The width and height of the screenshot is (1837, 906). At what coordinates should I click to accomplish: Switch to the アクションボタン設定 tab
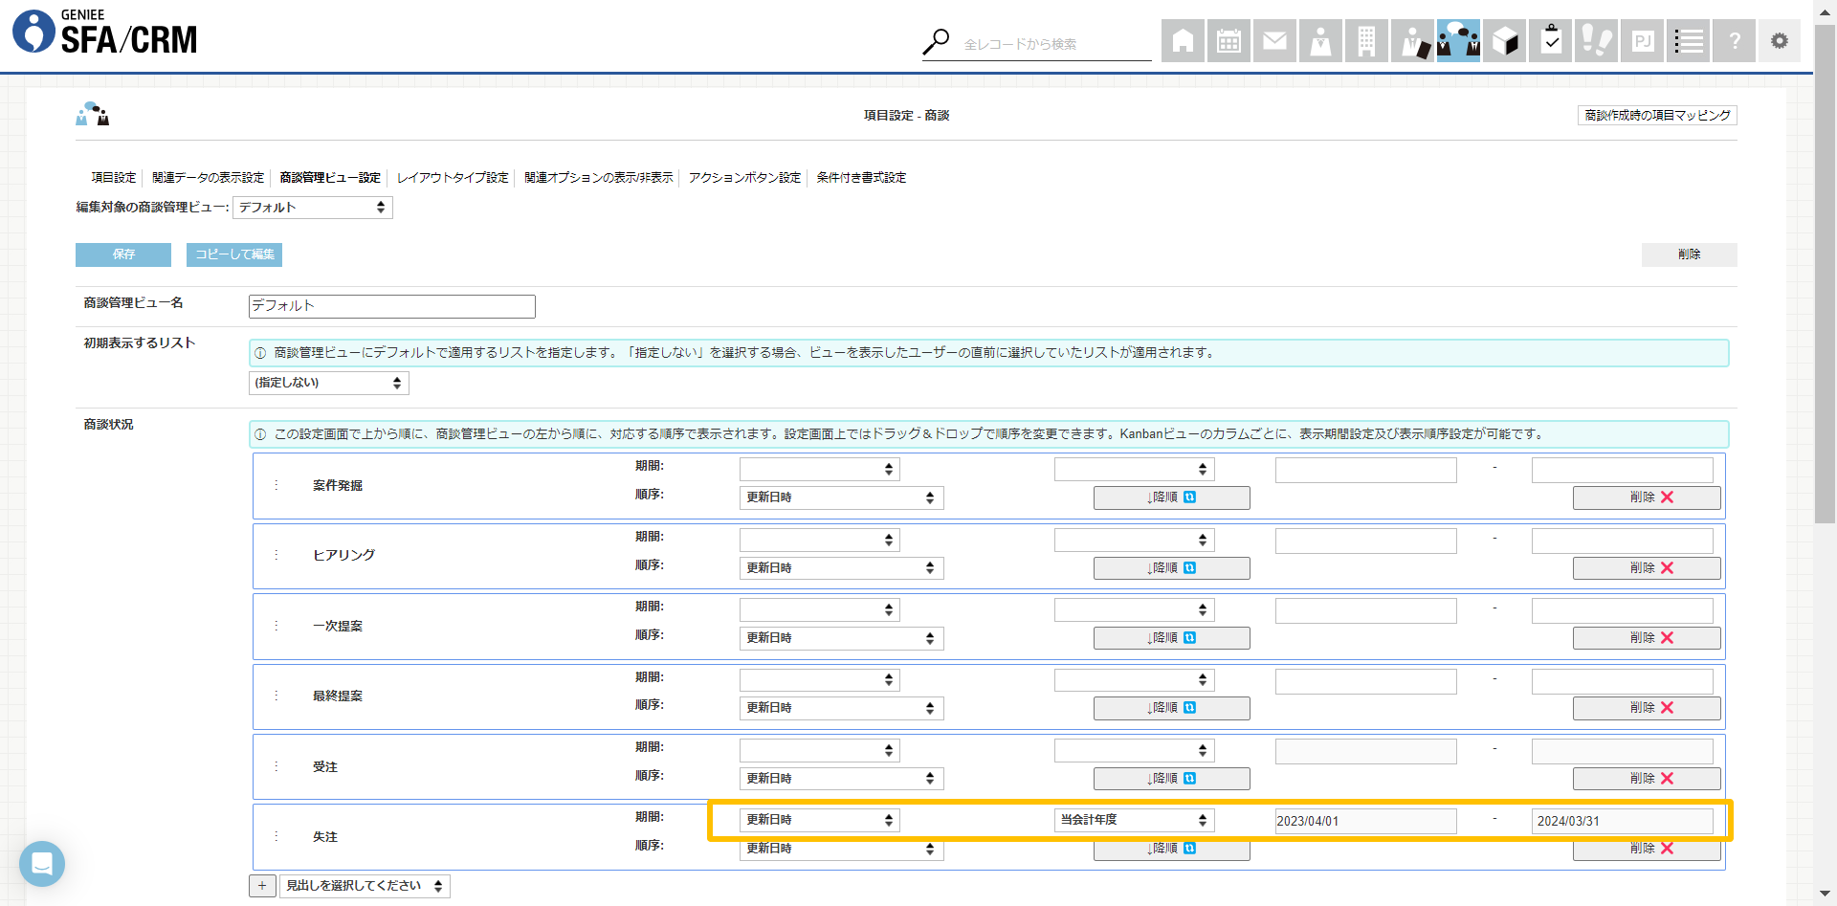[744, 178]
